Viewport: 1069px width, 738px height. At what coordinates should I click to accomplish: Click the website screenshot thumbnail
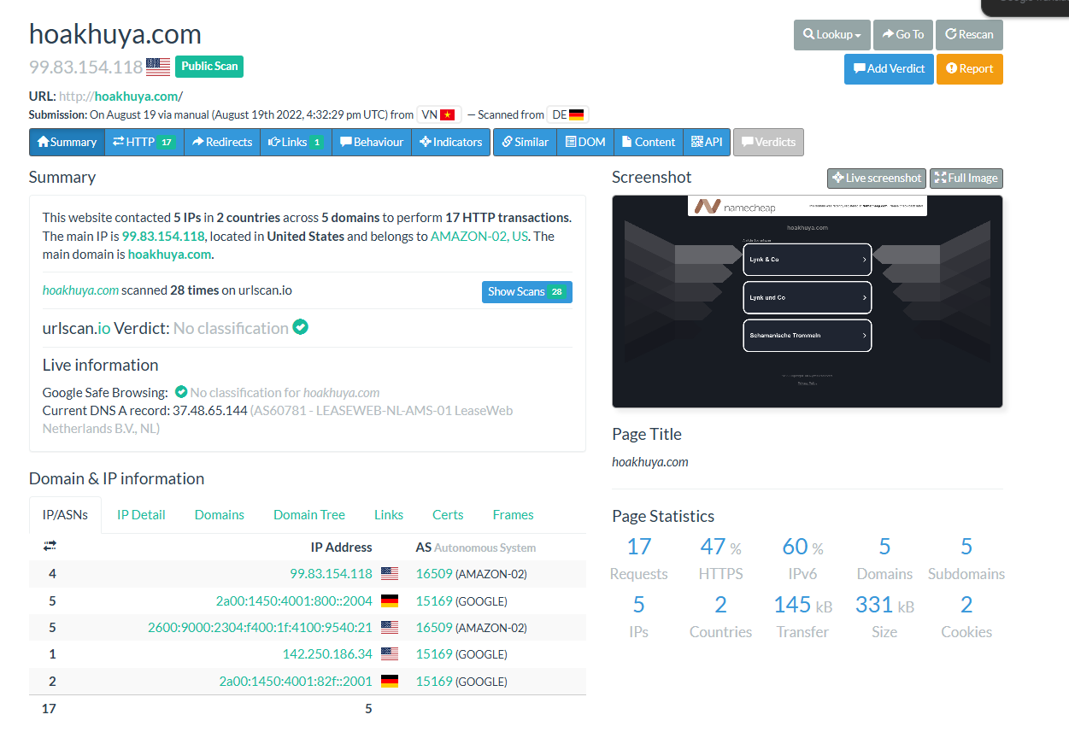pos(807,302)
